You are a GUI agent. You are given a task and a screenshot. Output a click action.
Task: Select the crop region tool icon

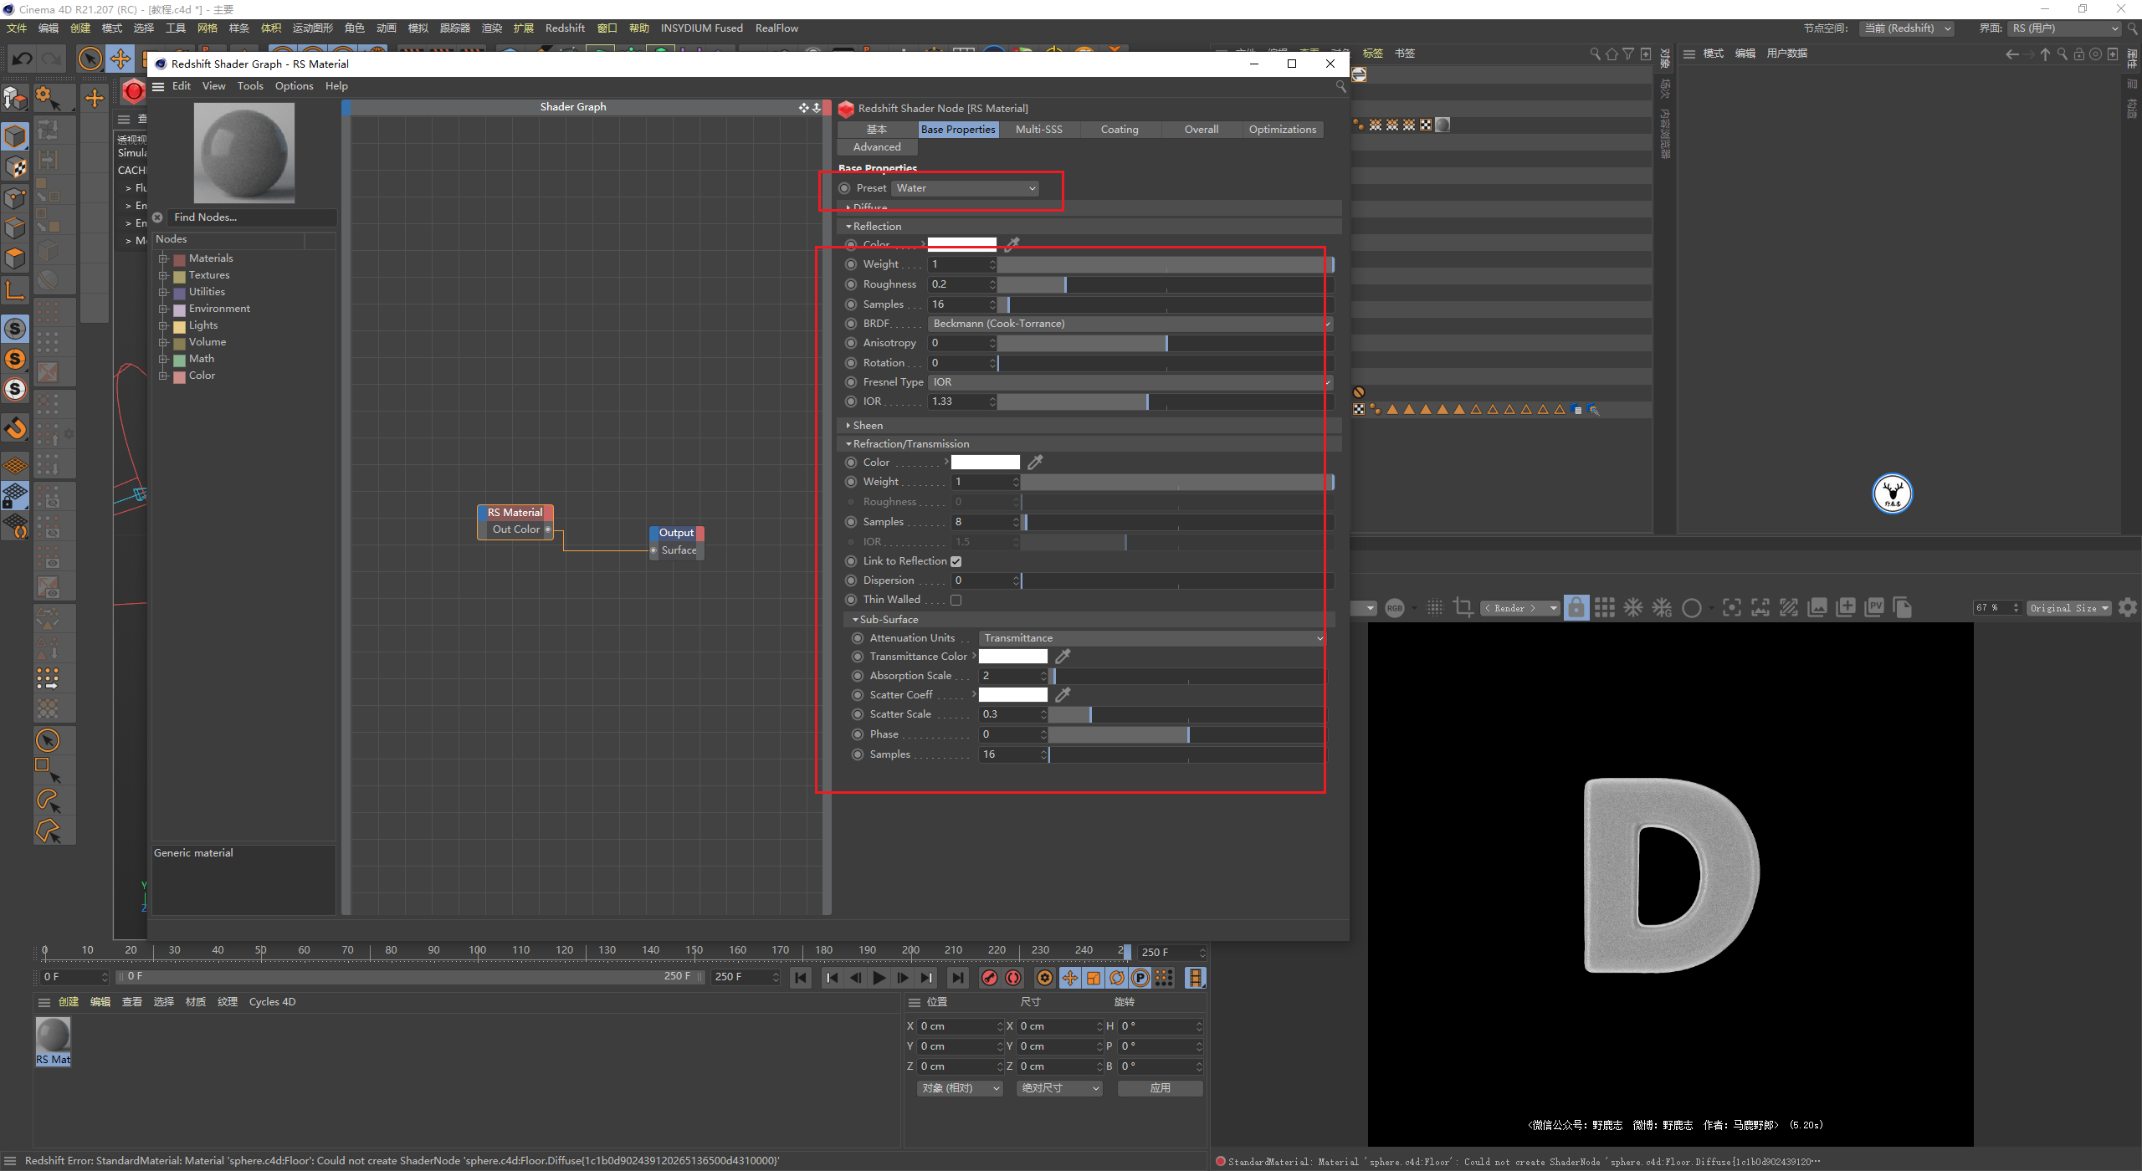[1463, 608]
